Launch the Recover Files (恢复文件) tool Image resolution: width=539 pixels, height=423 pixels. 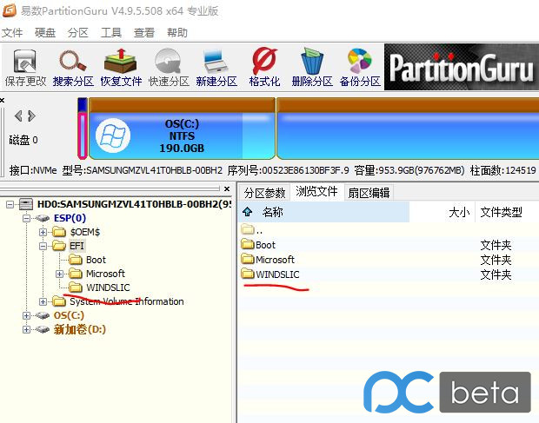coord(121,67)
